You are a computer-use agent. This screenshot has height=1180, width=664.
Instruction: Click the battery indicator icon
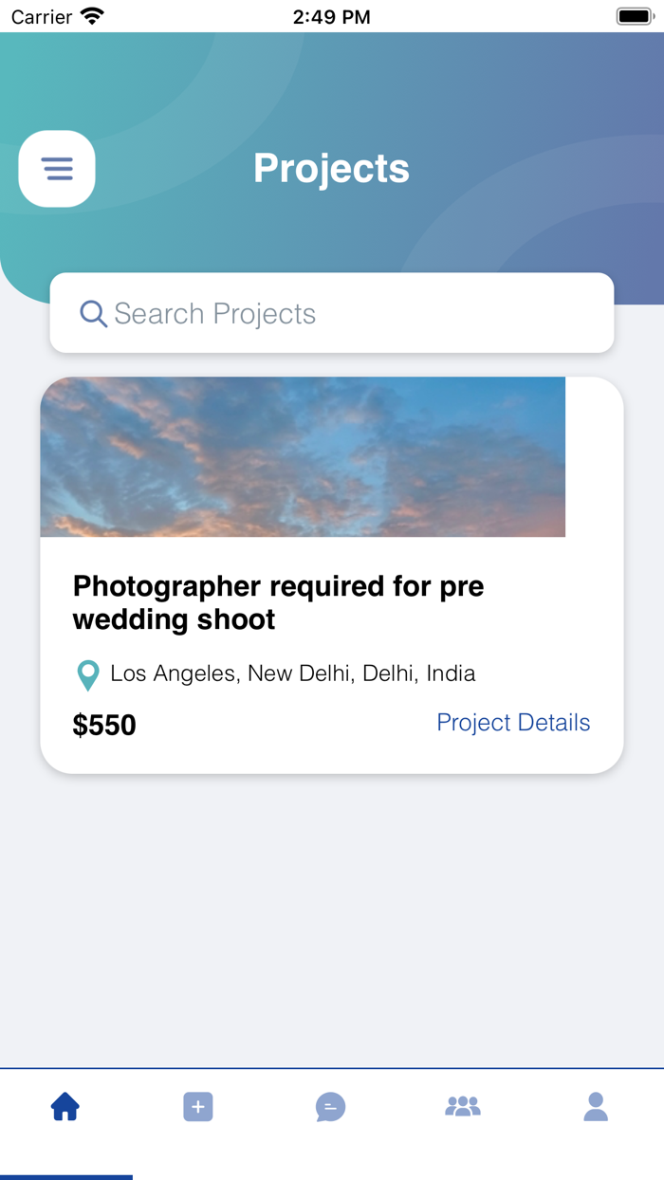[633, 16]
